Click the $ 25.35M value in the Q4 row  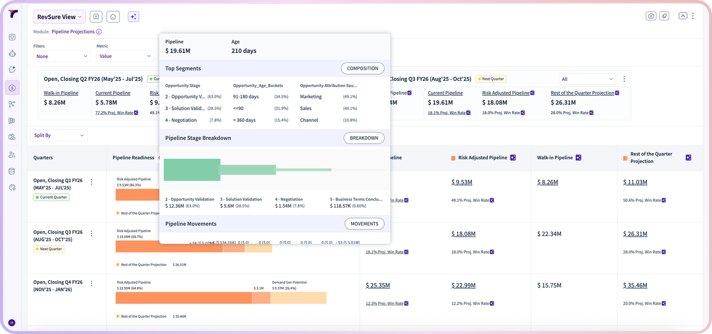[378, 286]
